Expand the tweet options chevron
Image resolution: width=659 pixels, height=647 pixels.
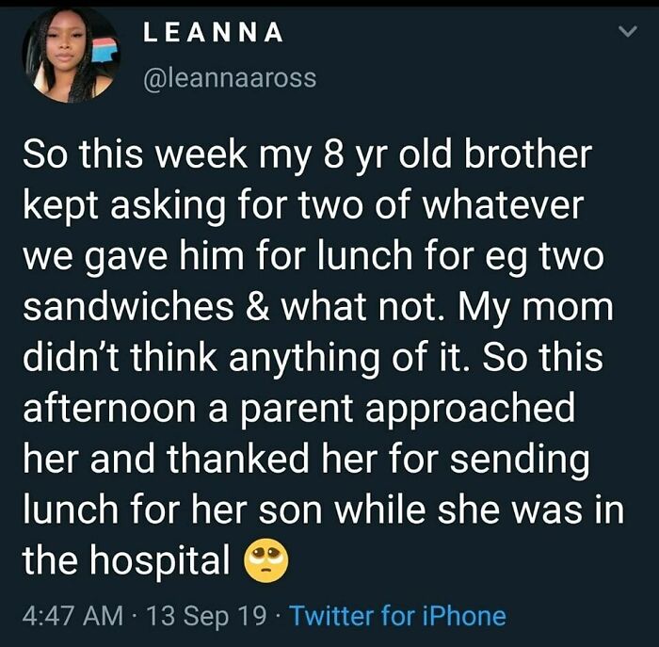[628, 32]
